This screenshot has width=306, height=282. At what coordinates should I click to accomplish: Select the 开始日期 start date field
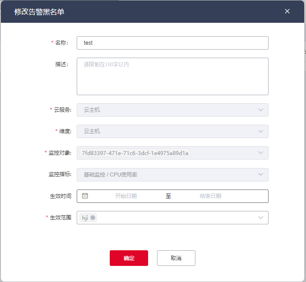(126, 196)
